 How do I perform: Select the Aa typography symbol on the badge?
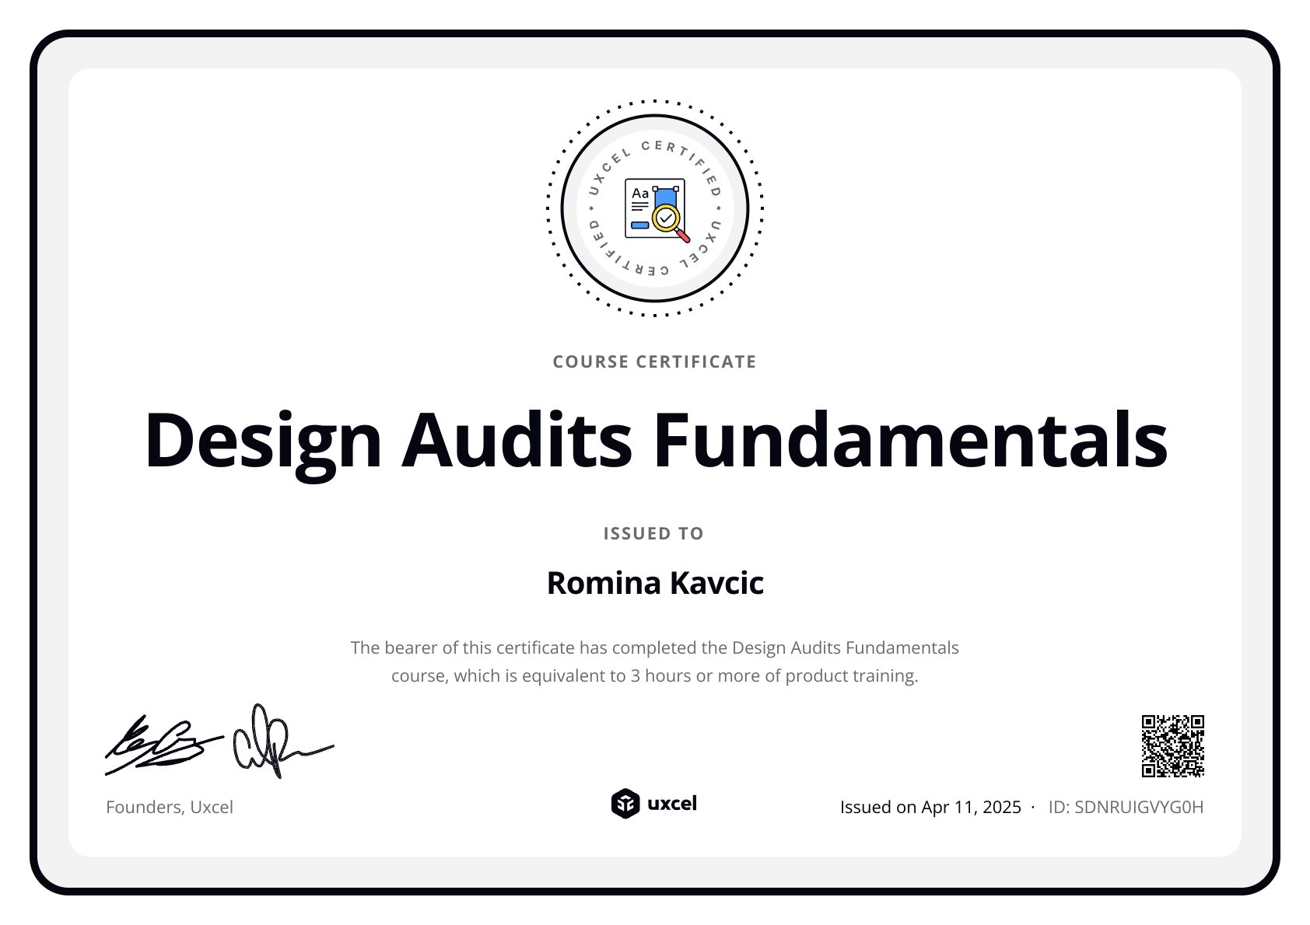click(x=639, y=193)
